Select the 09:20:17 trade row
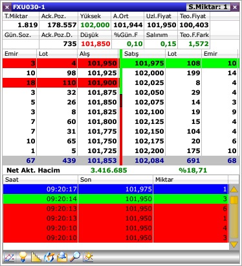Screen dimensions: 242x266 (116, 189)
